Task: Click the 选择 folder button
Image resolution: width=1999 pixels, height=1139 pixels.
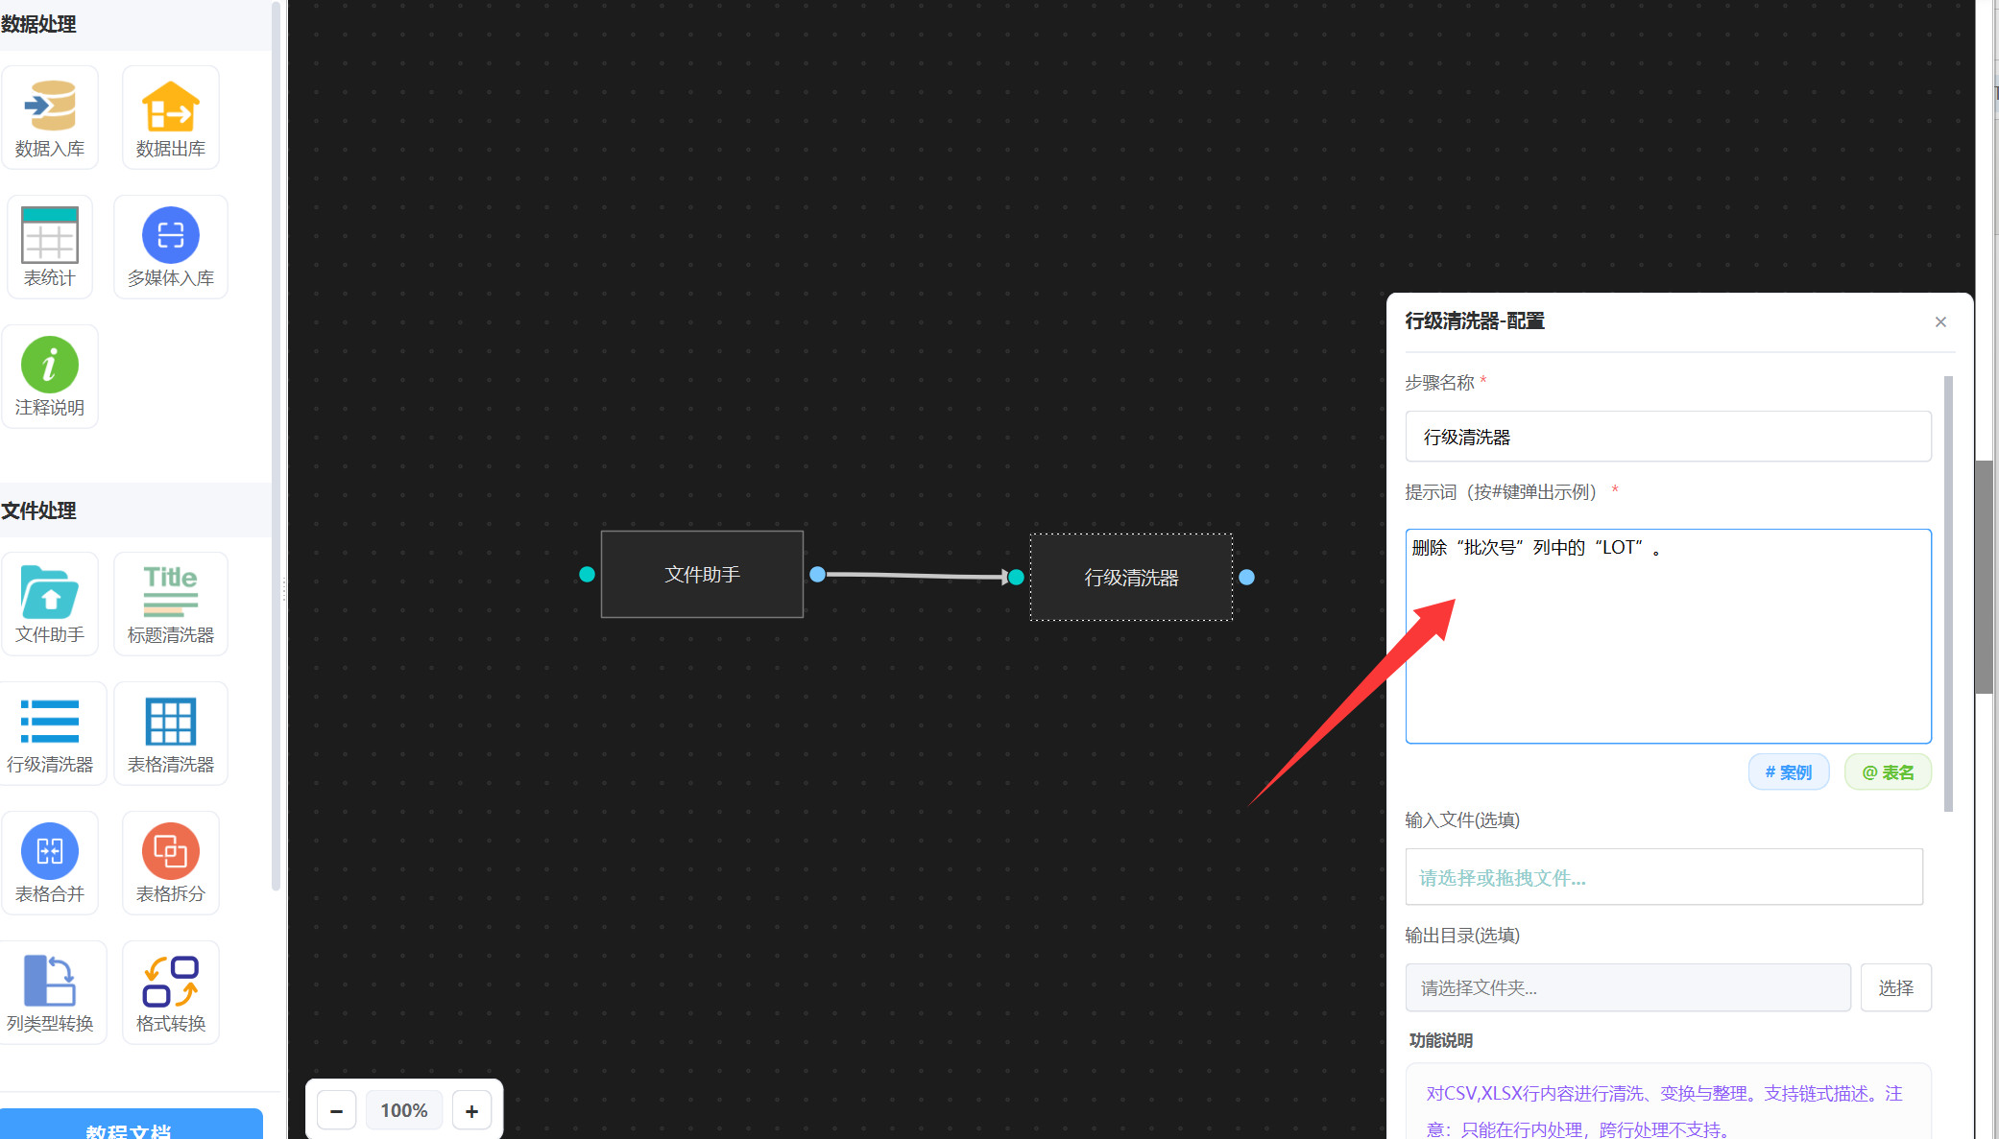Action: pyautogui.click(x=1895, y=987)
